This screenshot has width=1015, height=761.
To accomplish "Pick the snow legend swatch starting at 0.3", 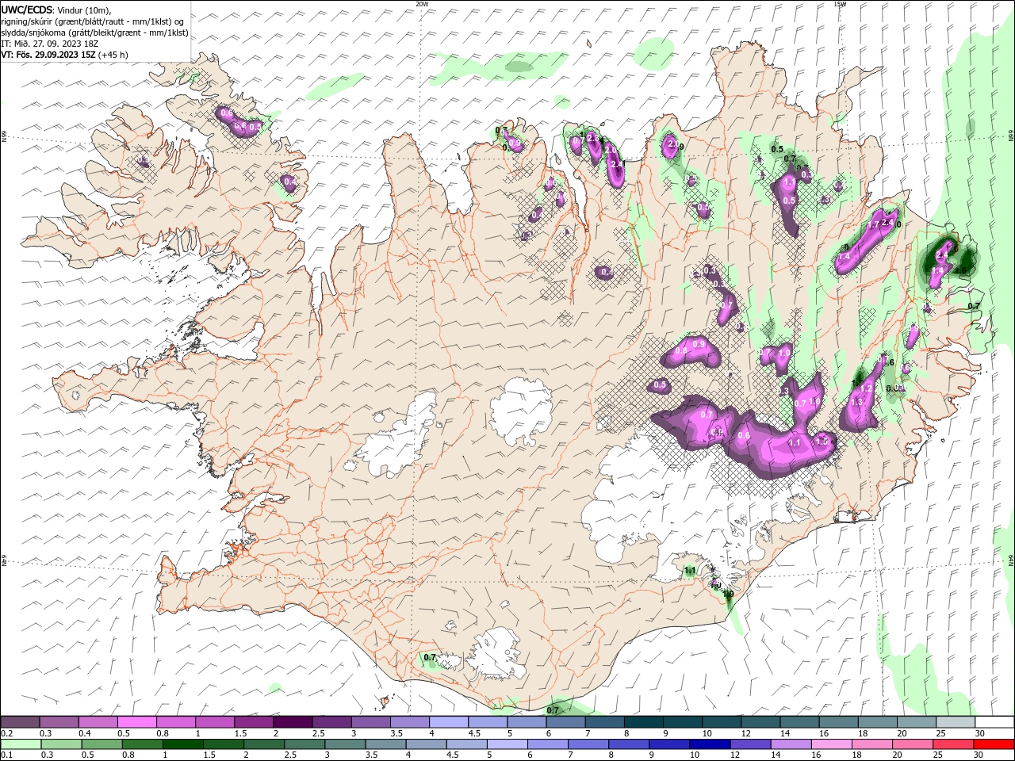I will [x=59, y=722].
